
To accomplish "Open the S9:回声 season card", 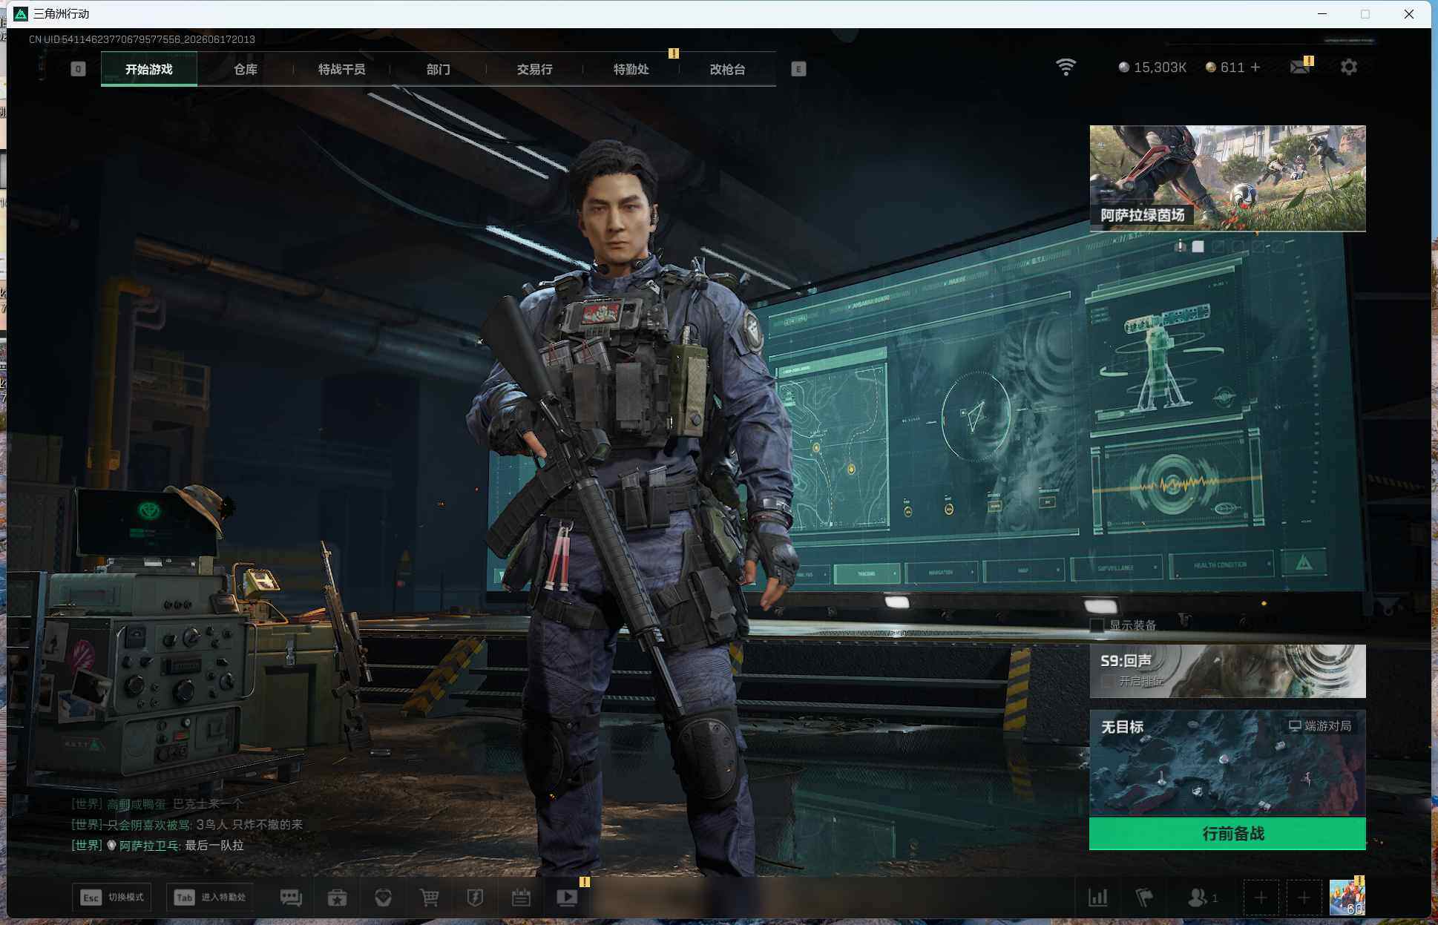I will (1227, 671).
